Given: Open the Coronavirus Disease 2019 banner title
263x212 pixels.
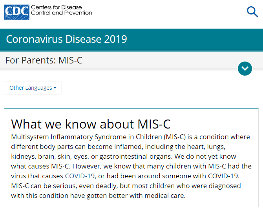Looking at the screenshot, I should (66, 39).
